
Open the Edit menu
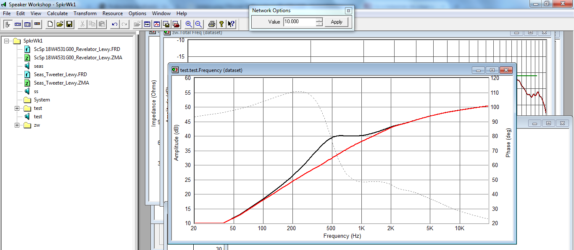(21, 13)
